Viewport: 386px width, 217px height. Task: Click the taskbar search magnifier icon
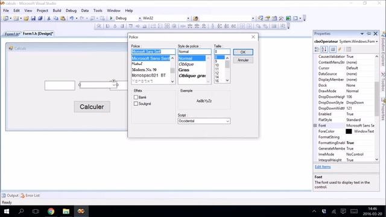[21, 211]
